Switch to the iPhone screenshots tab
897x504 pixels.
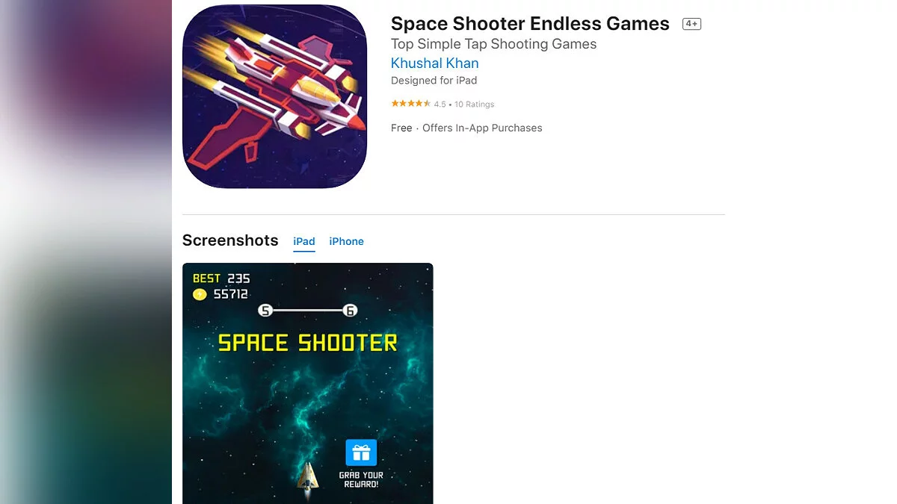point(347,241)
